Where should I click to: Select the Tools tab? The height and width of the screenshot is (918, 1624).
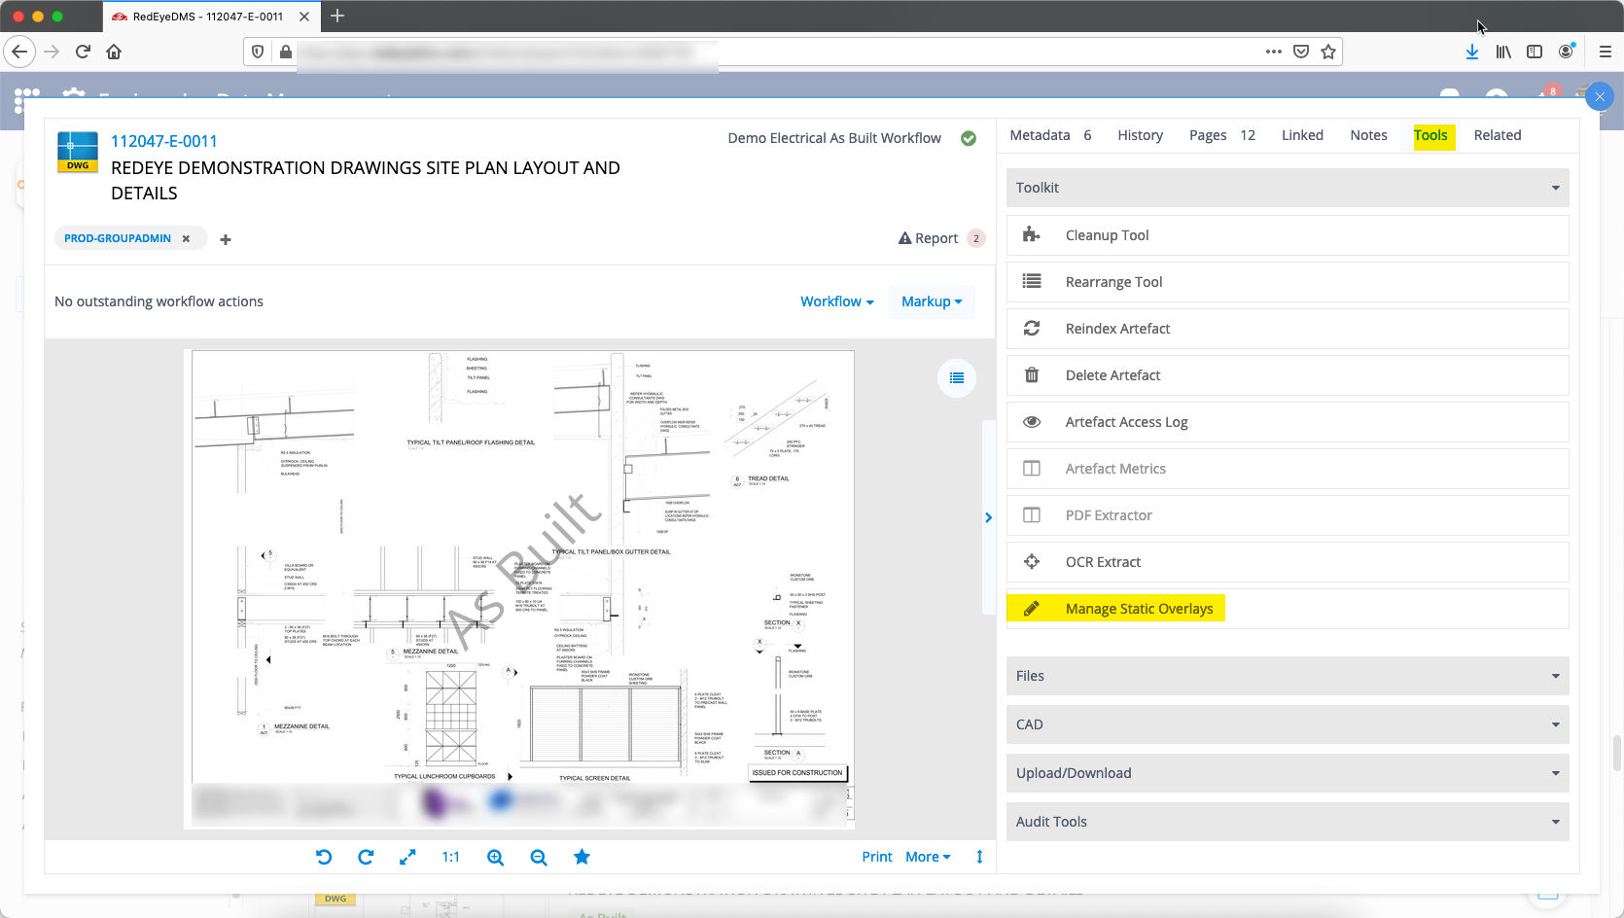[x=1430, y=135]
